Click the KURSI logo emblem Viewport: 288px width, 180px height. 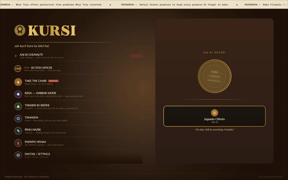coord(20,30)
